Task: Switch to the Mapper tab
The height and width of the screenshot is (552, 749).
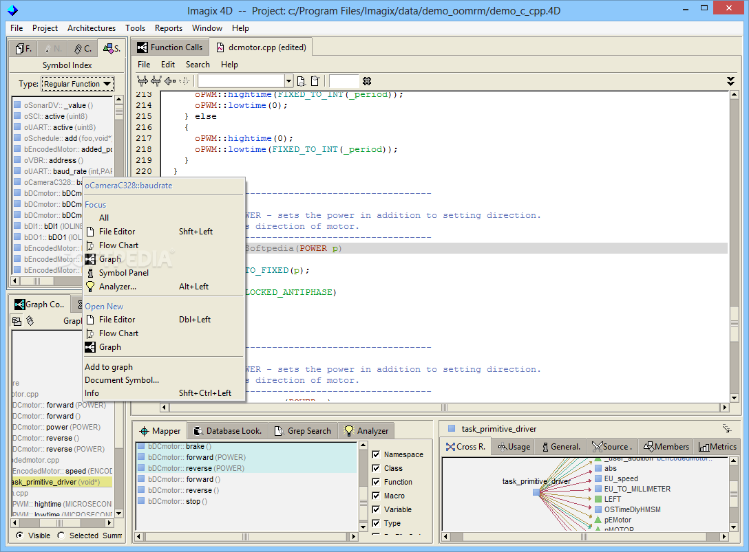Action: tap(160, 431)
